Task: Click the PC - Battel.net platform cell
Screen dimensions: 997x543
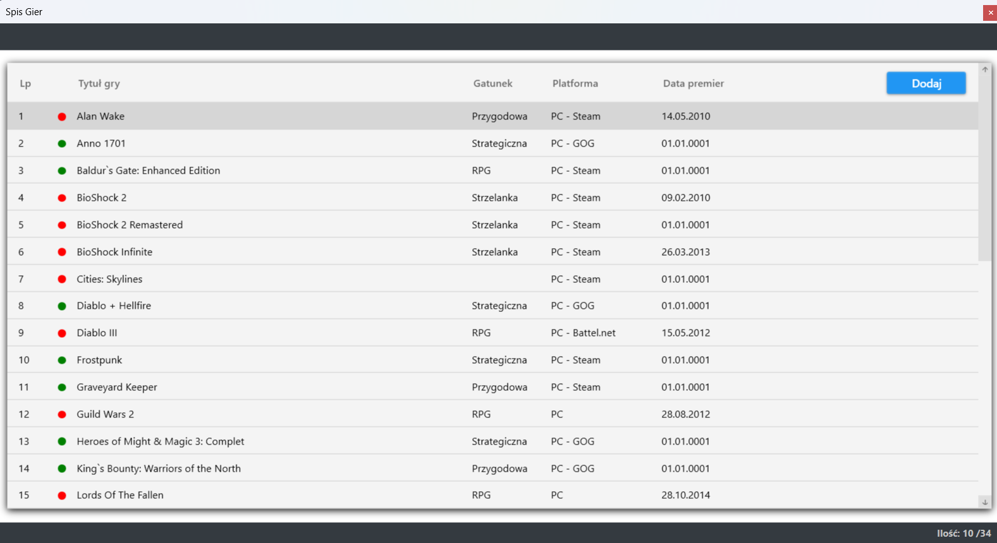Action: (x=583, y=333)
